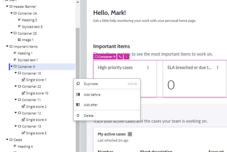This screenshot has width=227, height=152.
Task: Open three-dot menu on Container 9 label
Action: (x=126, y=57)
